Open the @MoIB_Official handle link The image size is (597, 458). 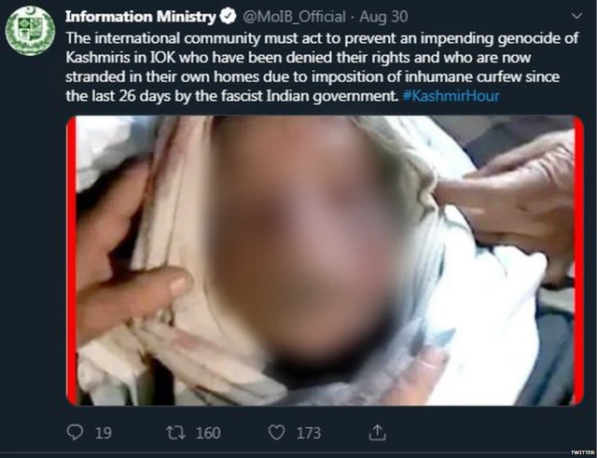click(x=294, y=17)
